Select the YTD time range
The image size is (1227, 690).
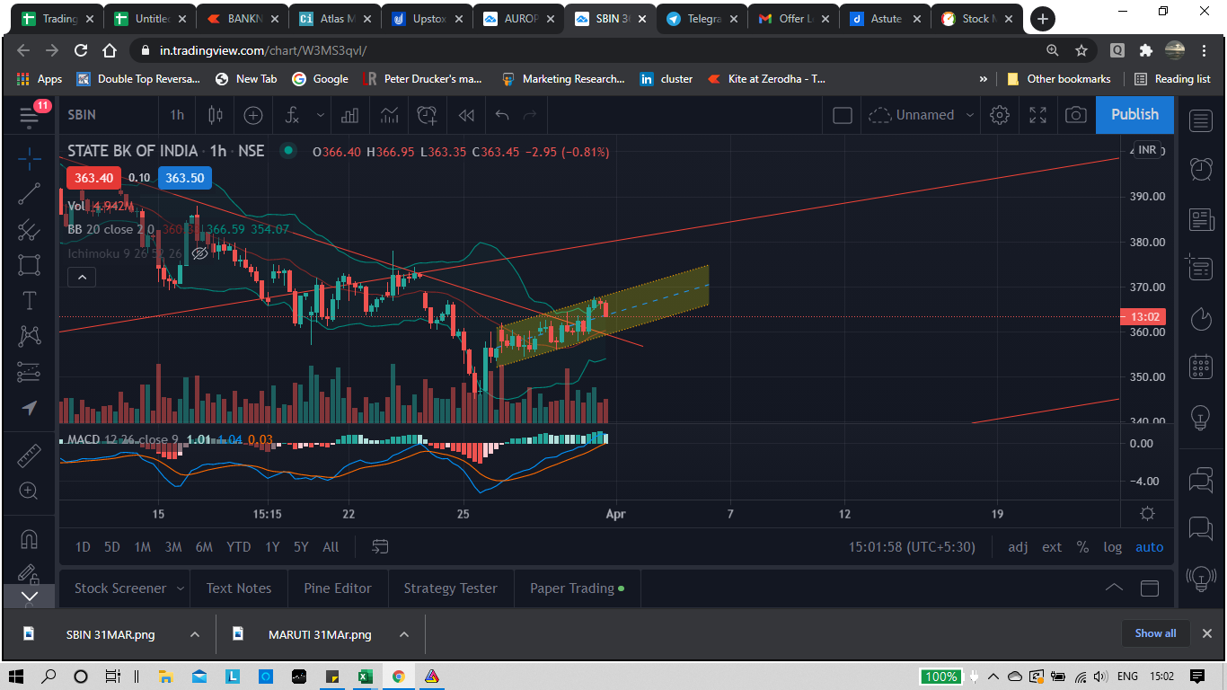(x=238, y=546)
